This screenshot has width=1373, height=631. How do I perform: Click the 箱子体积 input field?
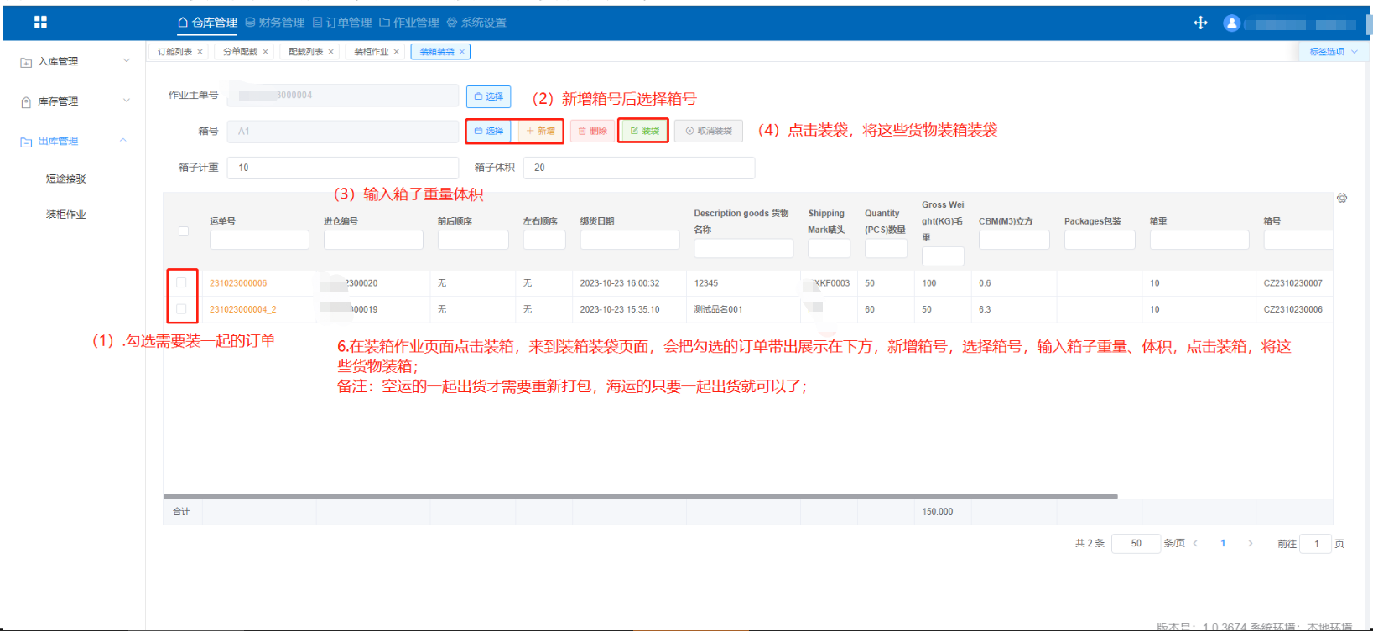pos(639,168)
